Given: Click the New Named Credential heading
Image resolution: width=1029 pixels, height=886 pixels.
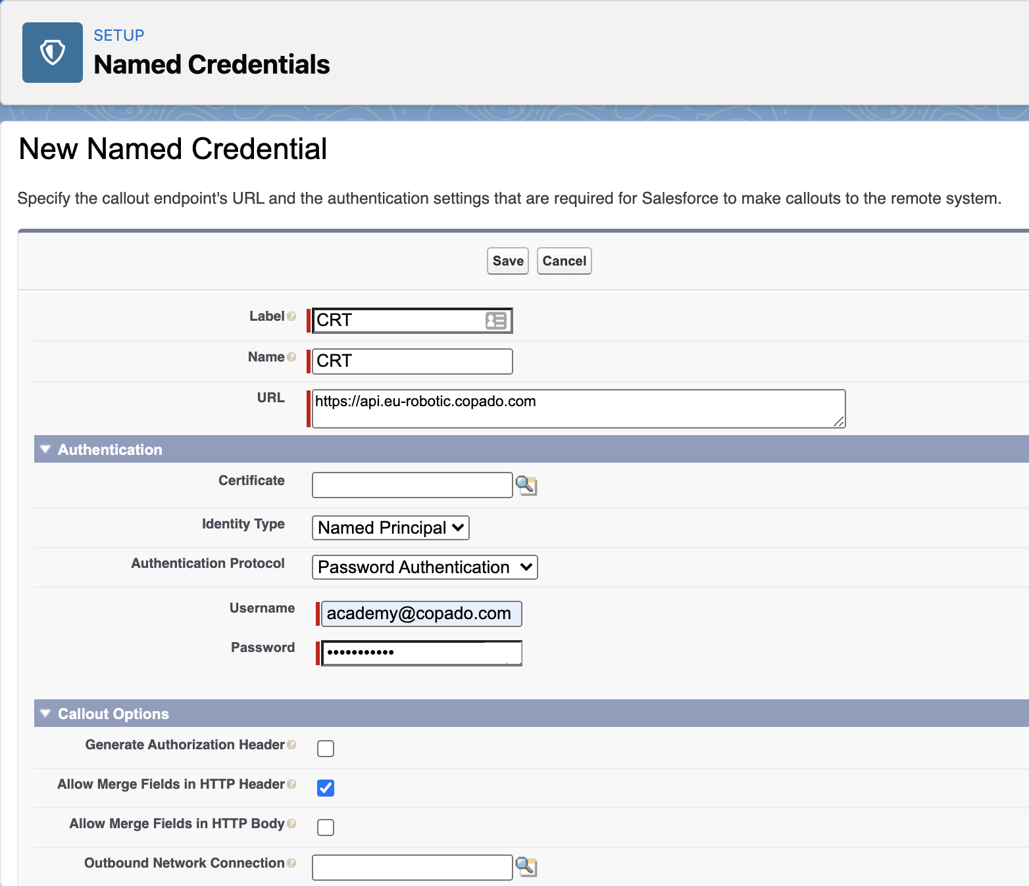Looking at the screenshot, I should [173, 149].
